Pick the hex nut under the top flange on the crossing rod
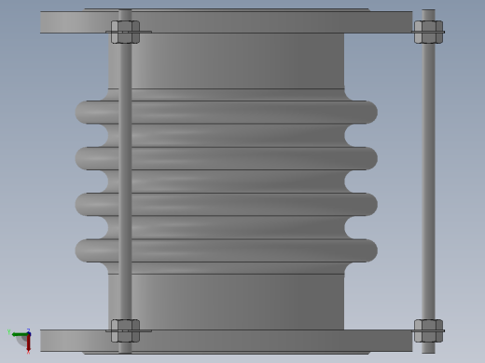Screen dimensions: 485x363 click(x=125, y=32)
